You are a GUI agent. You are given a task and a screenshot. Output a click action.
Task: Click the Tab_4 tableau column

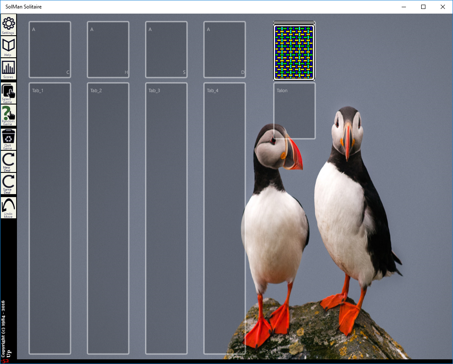(x=224, y=218)
